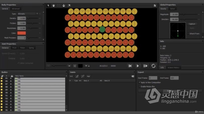Create a spring joint icon
The width and height of the screenshot is (204, 114).
pyautogui.click(x=88, y=76)
